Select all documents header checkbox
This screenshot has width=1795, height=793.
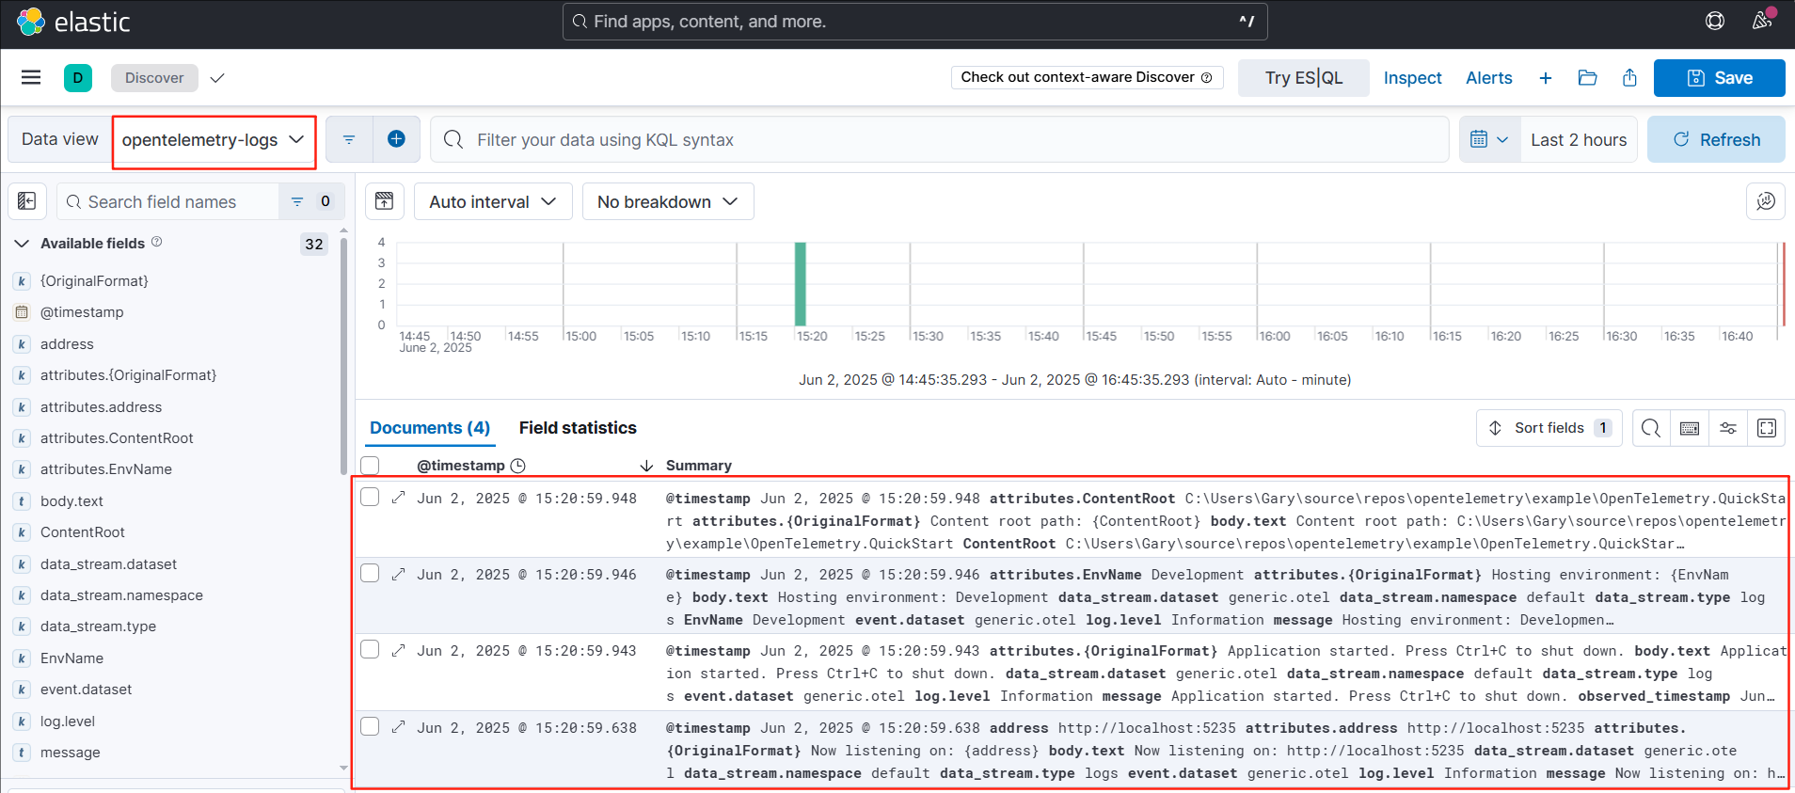point(370,466)
